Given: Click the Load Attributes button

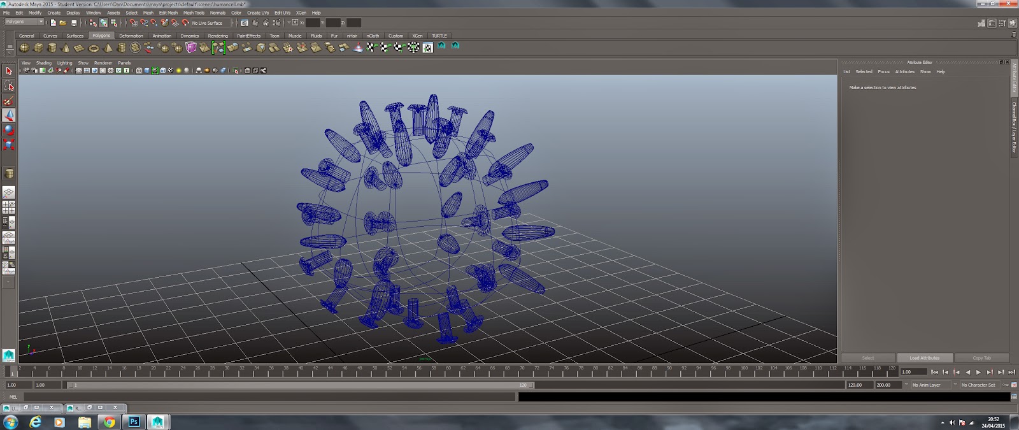Looking at the screenshot, I should pos(925,358).
